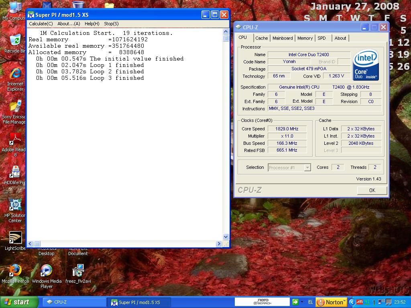Click the Multiplier value x 11.0
The height and width of the screenshot is (308, 411).
tap(287, 136)
